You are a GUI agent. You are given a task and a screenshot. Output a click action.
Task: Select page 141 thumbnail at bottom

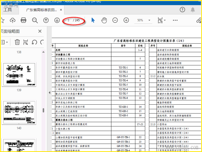(19, 145)
